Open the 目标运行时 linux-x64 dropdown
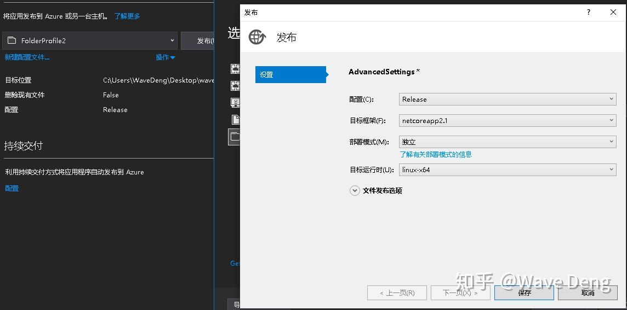The height and width of the screenshot is (310, 627). 508,169
